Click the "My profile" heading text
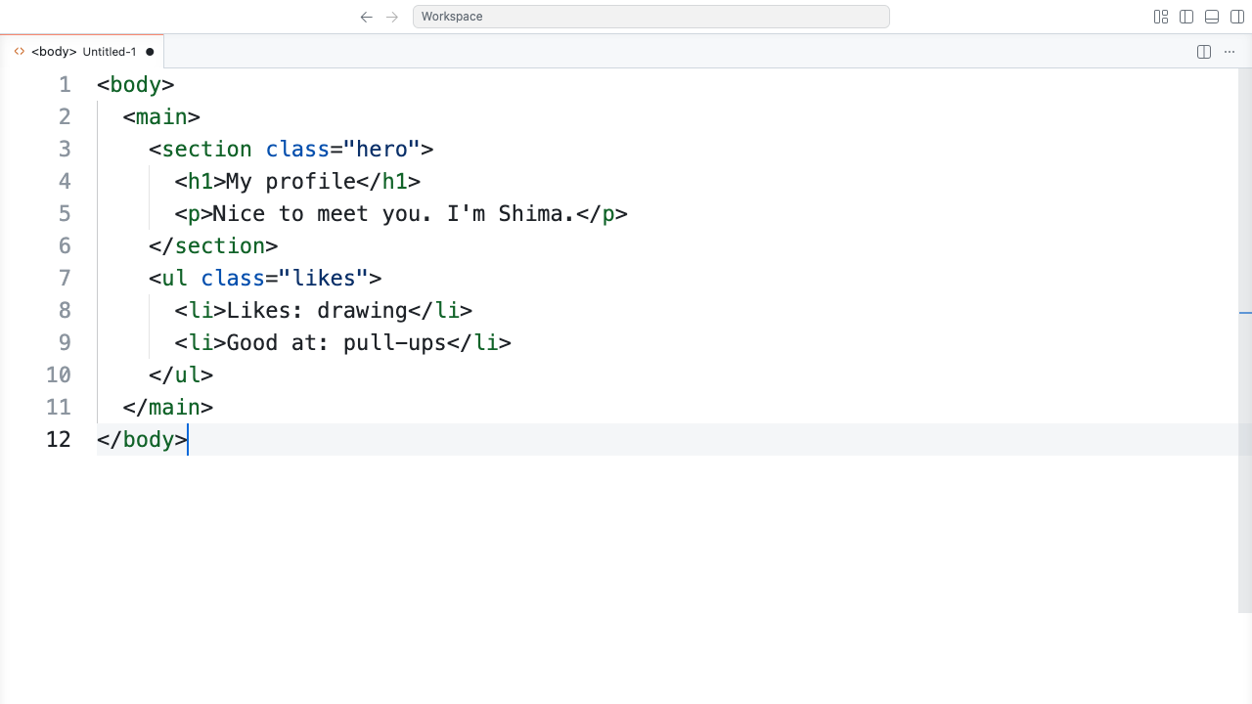Image resolution: width=1252 pixels, height=704 pixels. tap(291, 182)
